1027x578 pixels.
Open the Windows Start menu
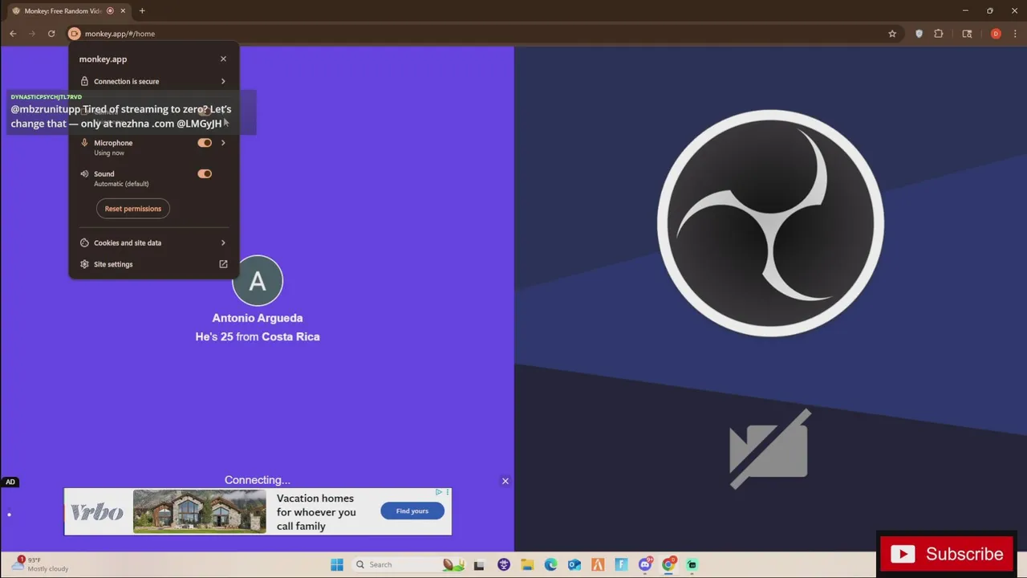(x=337, y=564)
